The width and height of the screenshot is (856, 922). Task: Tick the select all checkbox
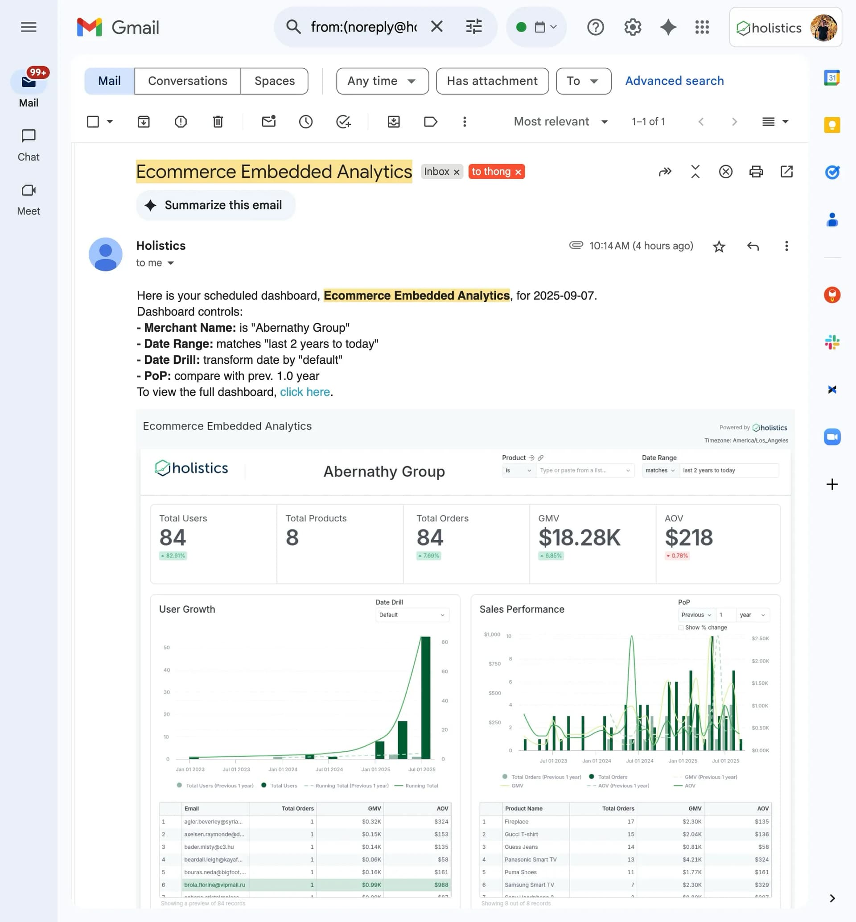93,122
